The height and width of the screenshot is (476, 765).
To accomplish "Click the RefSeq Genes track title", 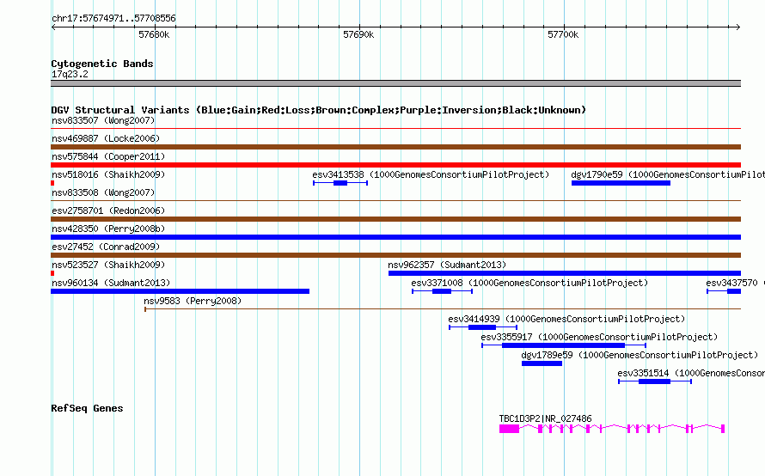I will click(87, 408).
